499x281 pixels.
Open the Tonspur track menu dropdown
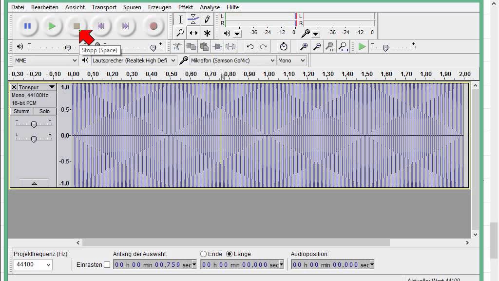pos(52,87)
